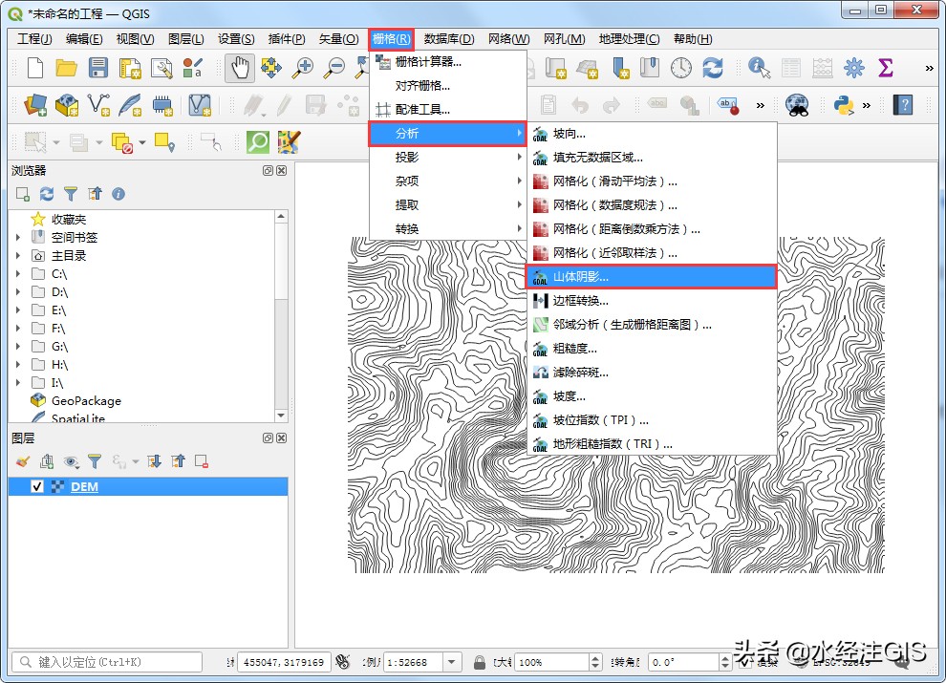946x683 pixels.
Task: Uncheck the DEM layer visibility checkbox
Action: point(37,486)
